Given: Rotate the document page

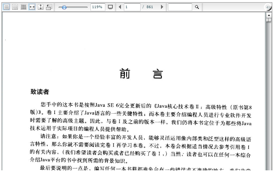Looking at the screenshot, I should point(49,7).
